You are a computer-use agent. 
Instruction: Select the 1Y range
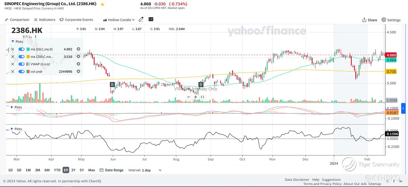pos(66,170)
